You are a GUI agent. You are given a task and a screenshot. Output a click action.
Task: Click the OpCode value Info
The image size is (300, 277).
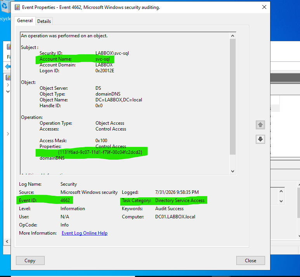pos(64,225)
